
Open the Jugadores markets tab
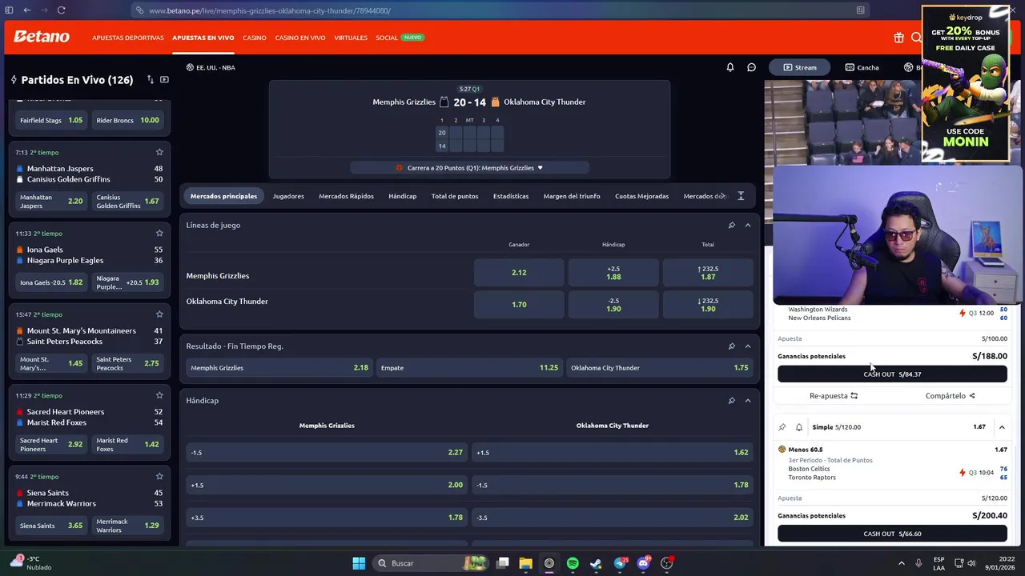tap(288, 196)
